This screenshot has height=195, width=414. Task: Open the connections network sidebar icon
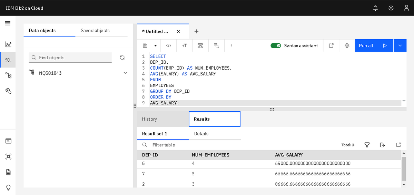(x=8, y=156)
